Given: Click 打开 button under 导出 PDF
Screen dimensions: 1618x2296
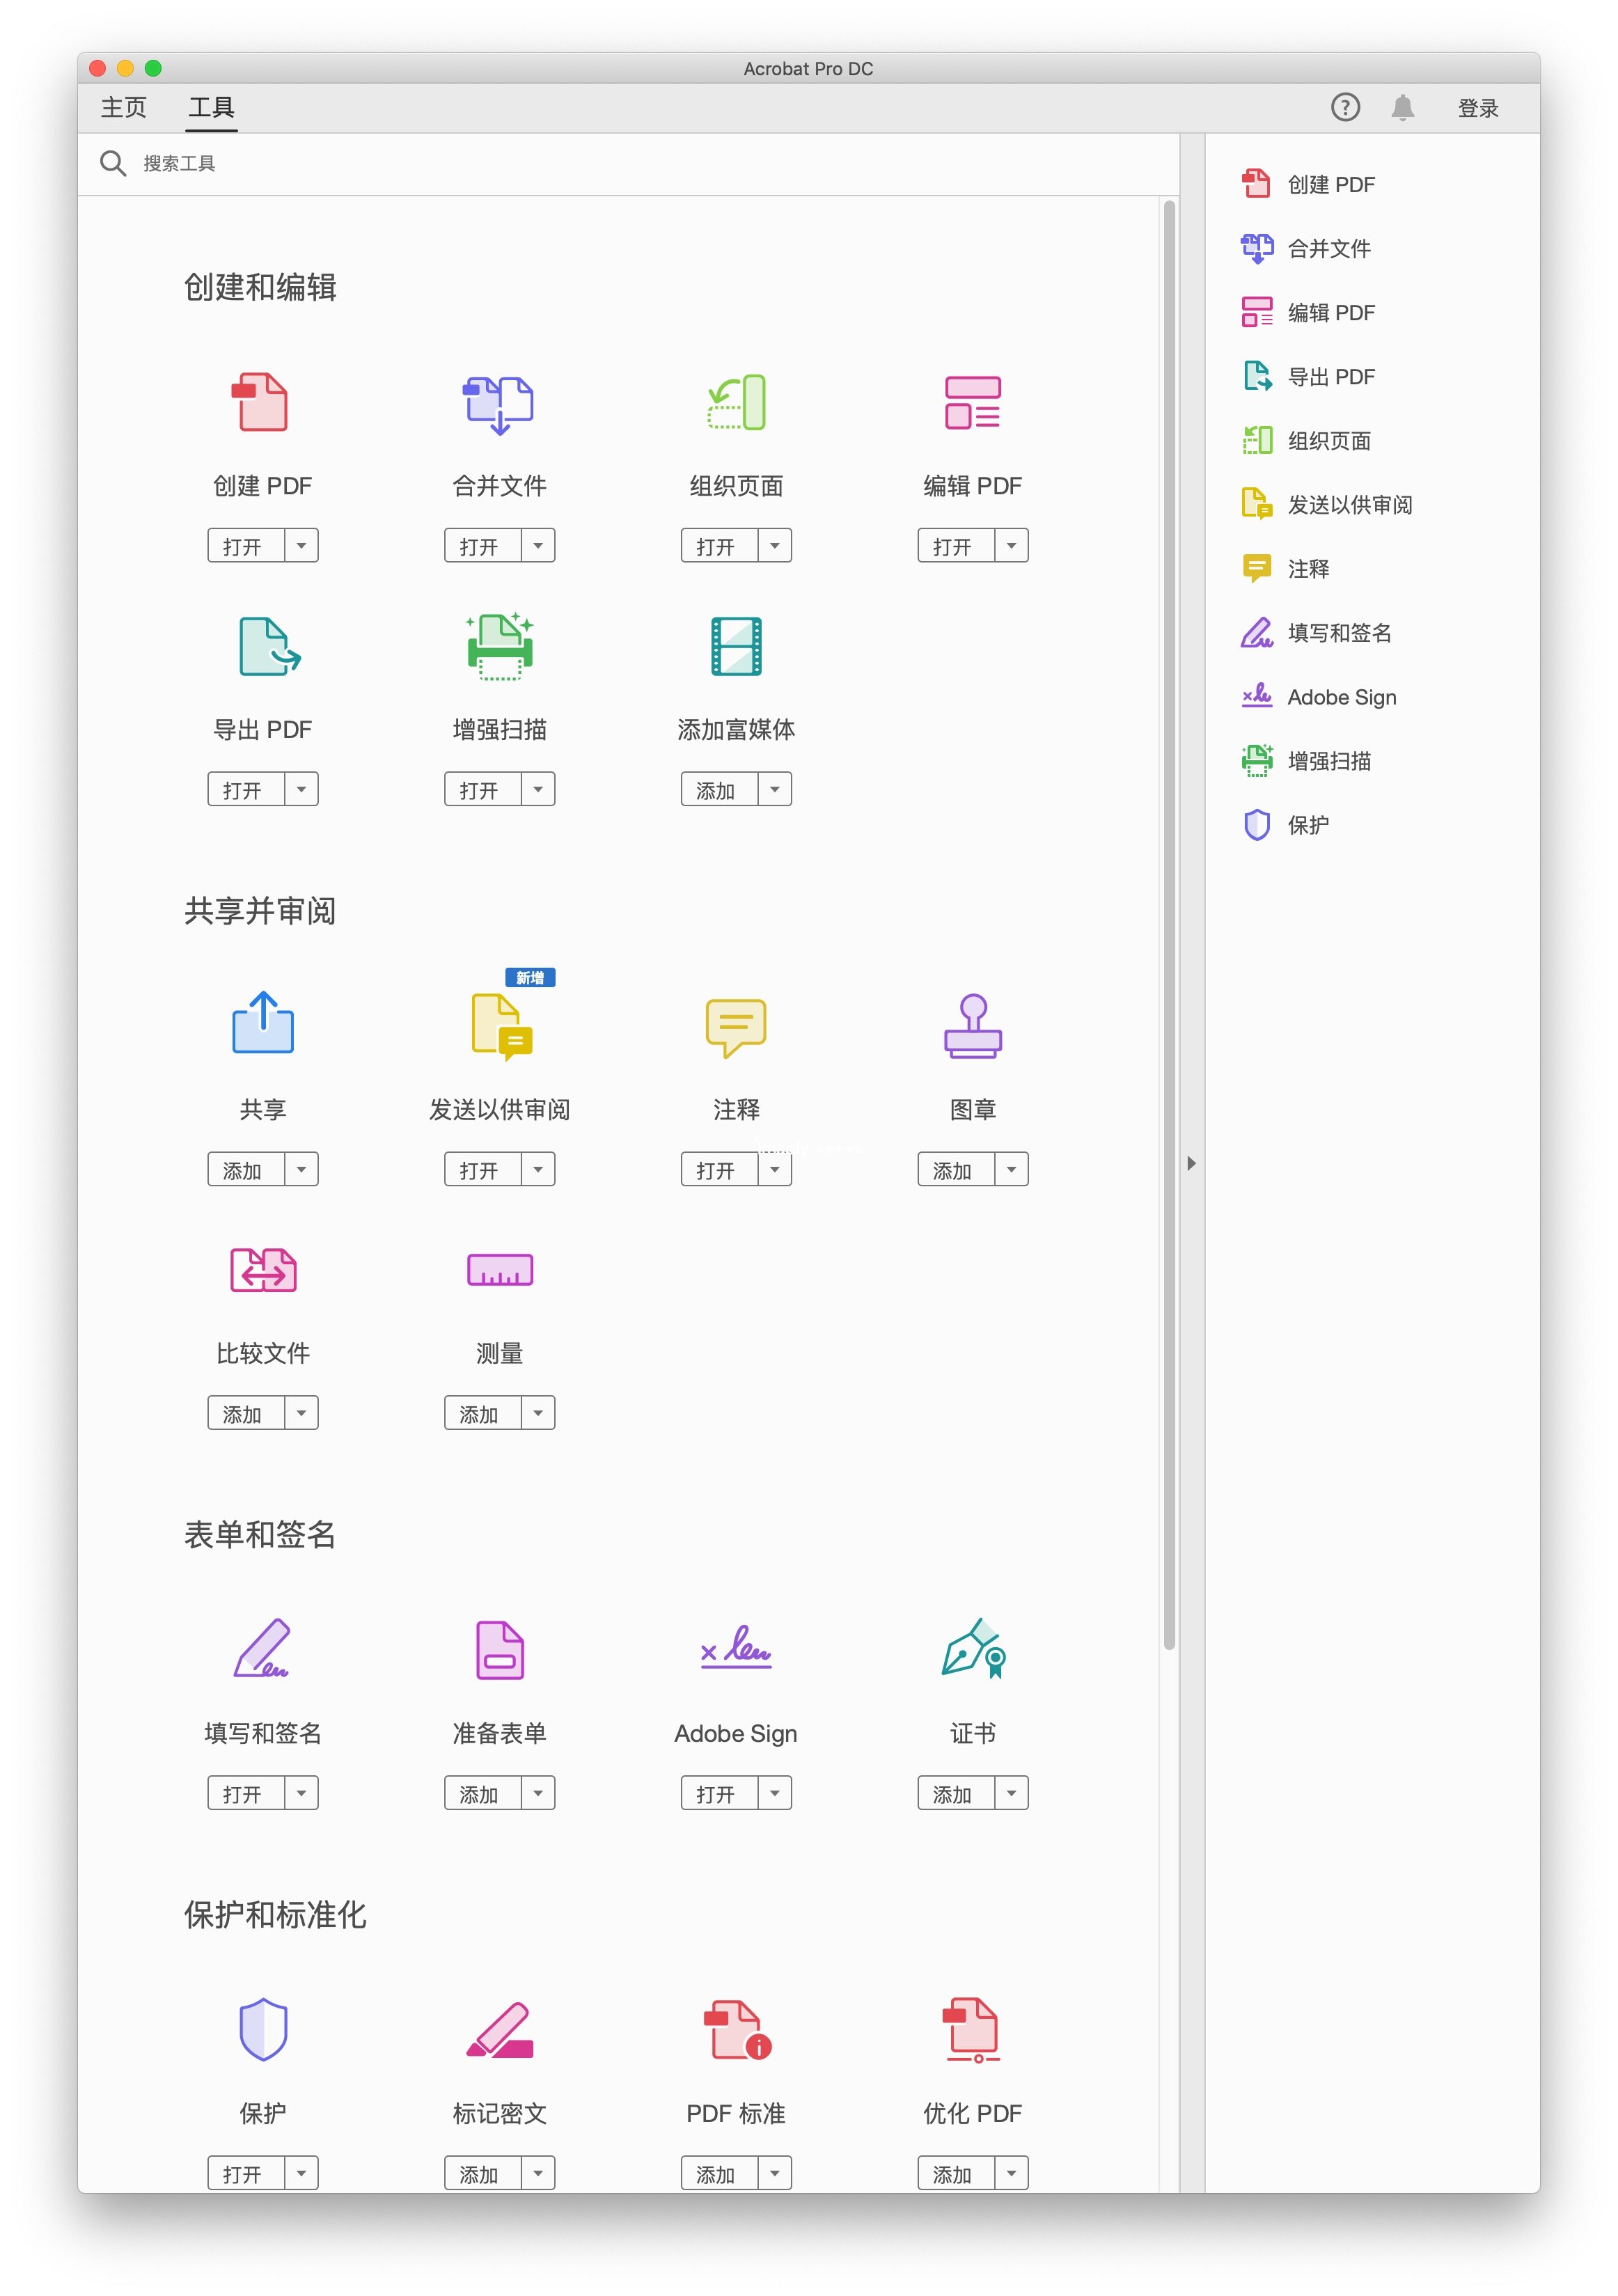Looking at the screenshot, I should pos(245,789).
